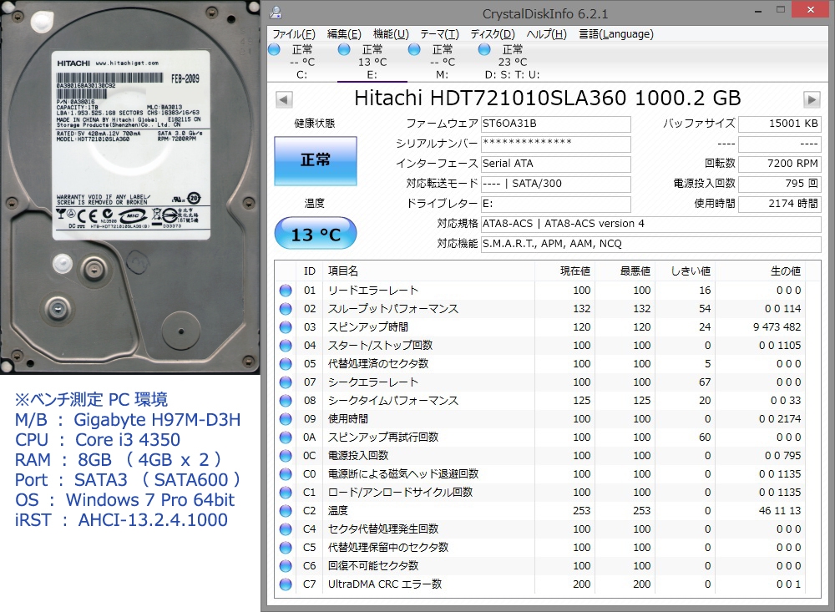Click the 対応転送モード field SATA/300
Image resolution: width=835 pixels, height=612 pixels.
(555, 184)
